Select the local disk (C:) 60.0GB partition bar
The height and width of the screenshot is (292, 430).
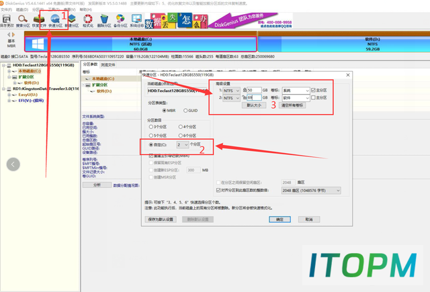[140, 44]
